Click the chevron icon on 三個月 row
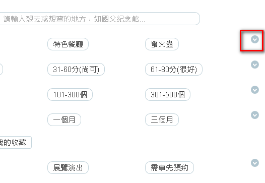The height and width of the screenshot is (183, 265). tap(255, 115)
